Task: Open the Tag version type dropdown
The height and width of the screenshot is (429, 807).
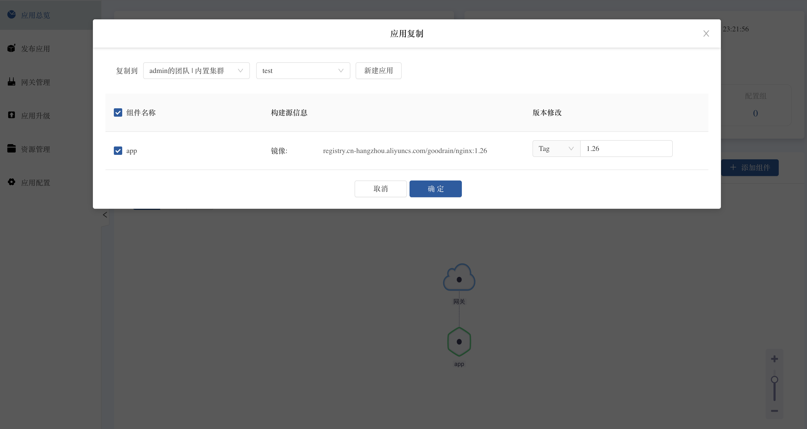Action: tap(556, 149)
